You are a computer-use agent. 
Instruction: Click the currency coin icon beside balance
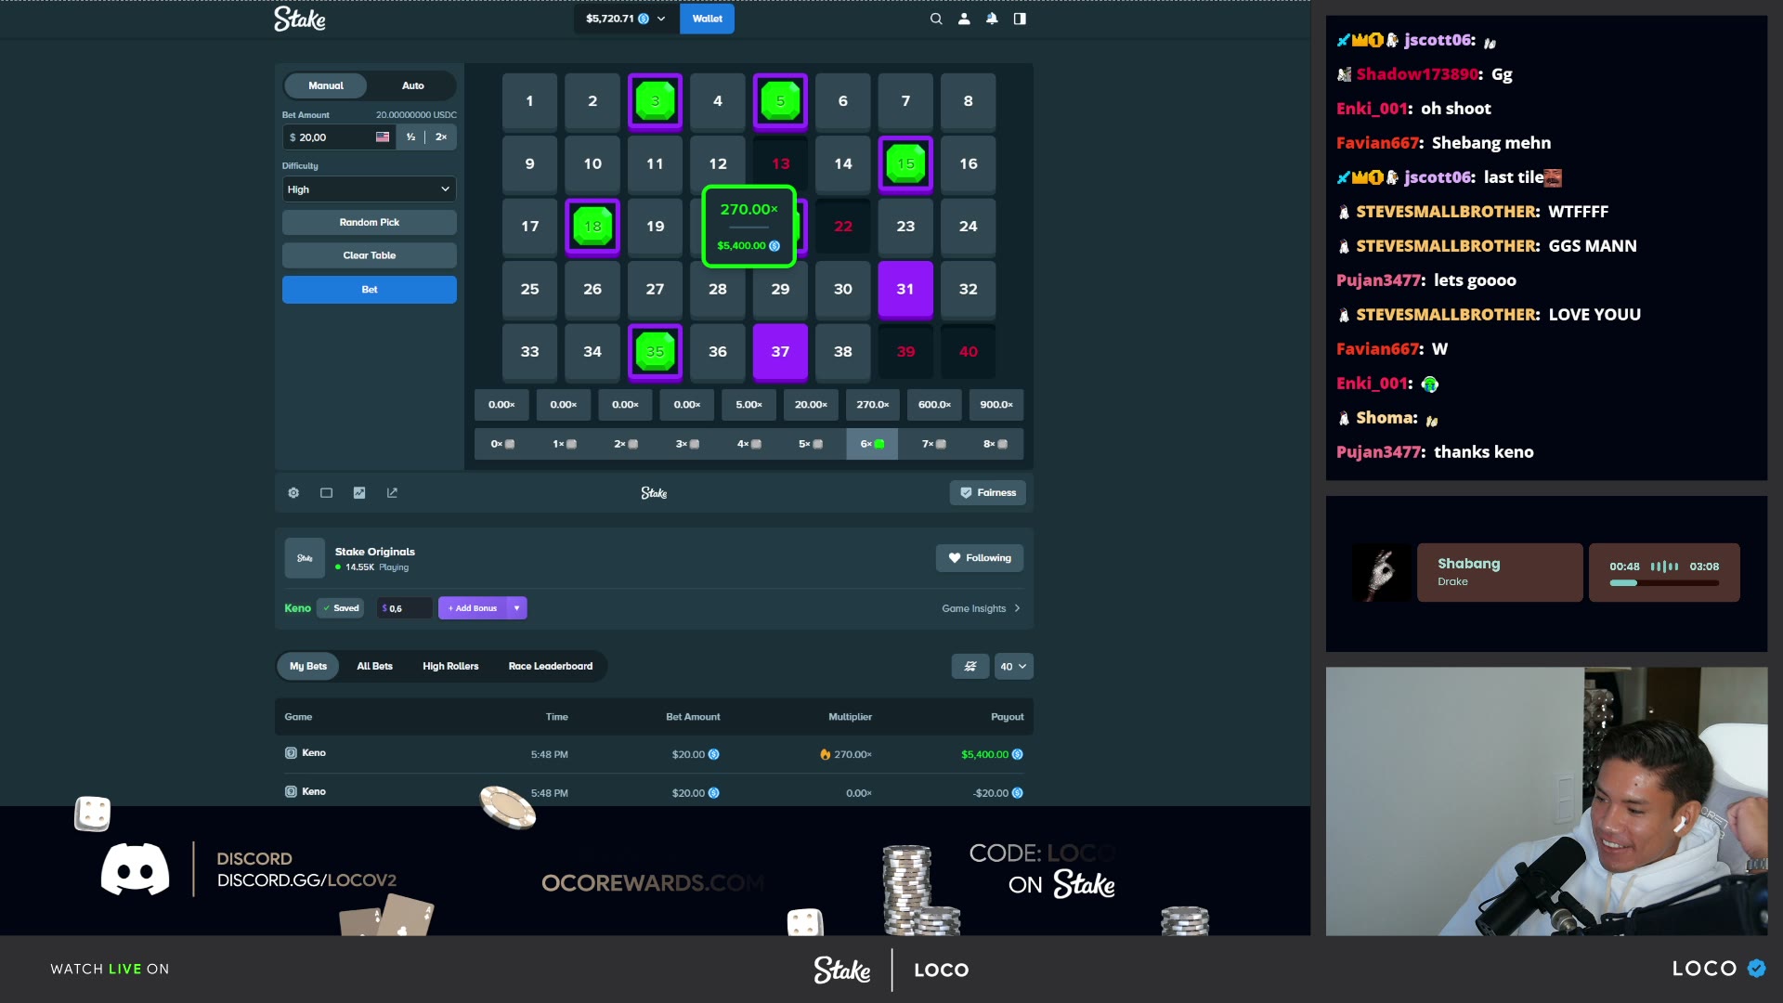pyautogui.click(x=644, y=19)
